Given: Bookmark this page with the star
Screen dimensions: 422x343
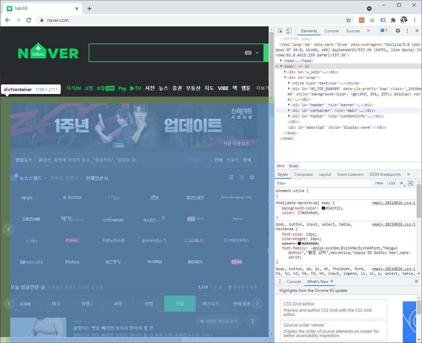Looking at the screenshot, I should click(348, 20).
